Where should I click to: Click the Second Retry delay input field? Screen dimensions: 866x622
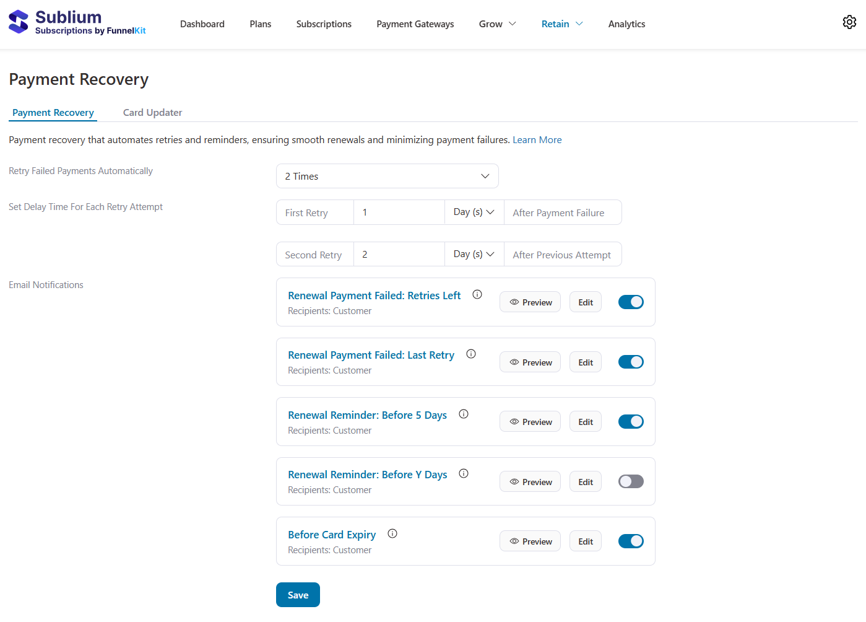(399, 254)
